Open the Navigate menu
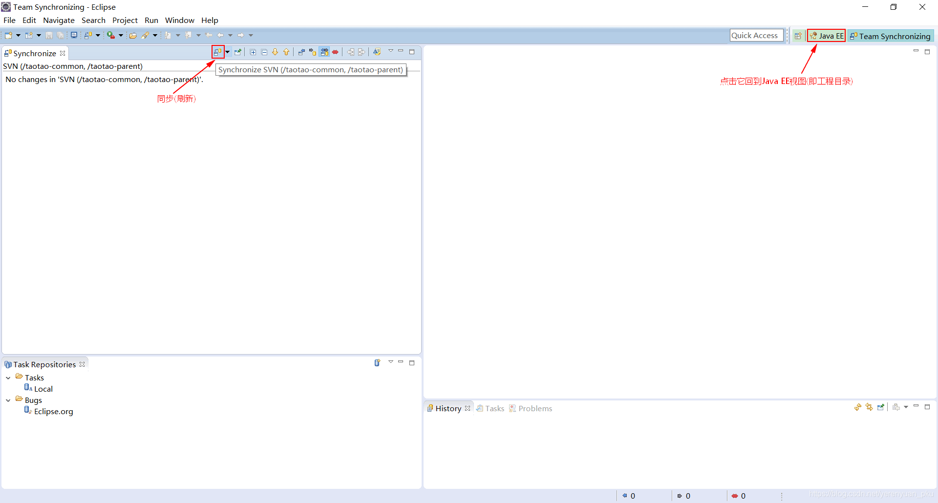This screenshot has width=938, height=503. [59, 20]
